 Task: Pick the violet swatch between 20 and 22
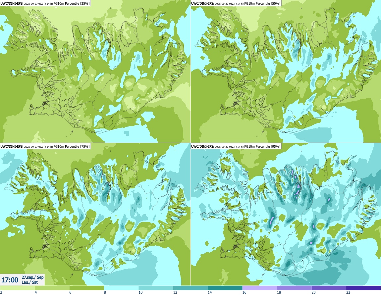(329, 288)
